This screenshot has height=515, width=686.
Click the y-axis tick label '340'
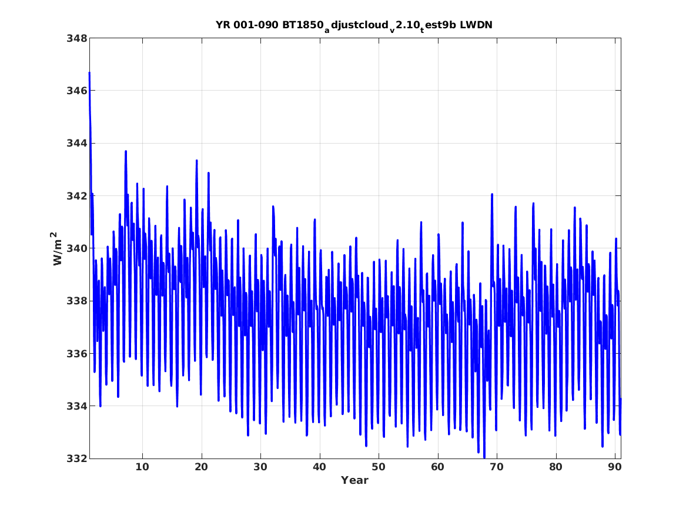coord(76,249)
